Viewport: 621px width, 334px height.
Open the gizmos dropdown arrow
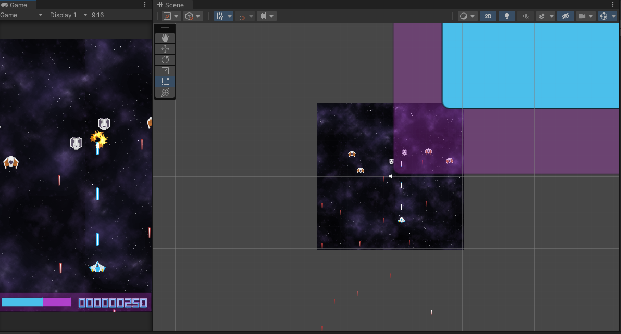coord(613,16)
